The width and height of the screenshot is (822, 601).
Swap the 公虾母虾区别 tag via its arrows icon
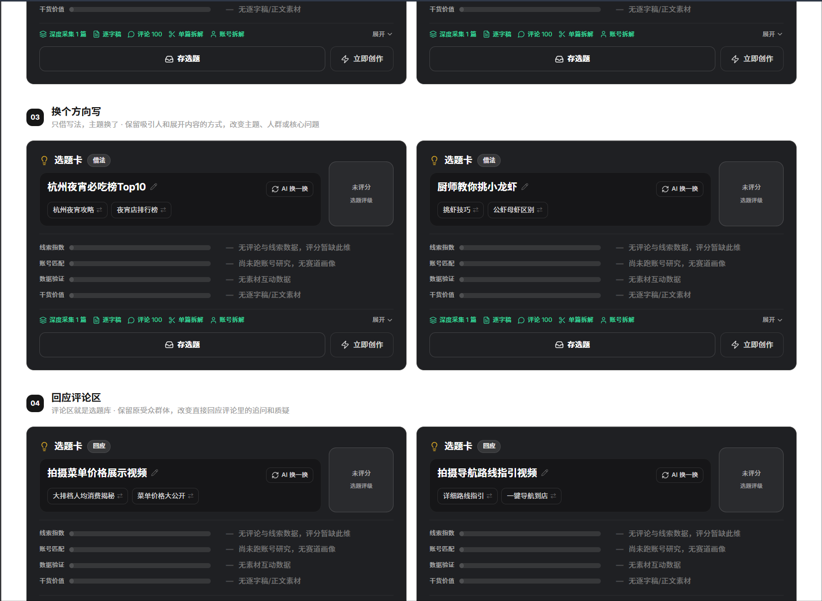pyautogui.click(x=540, y=210)
